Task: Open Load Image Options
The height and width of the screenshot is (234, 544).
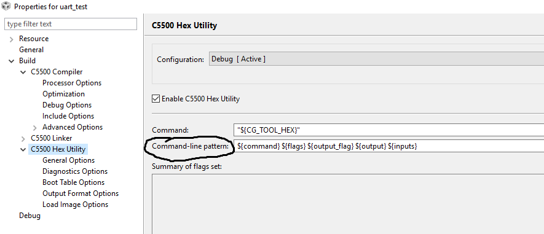Action: pos(75,205)
